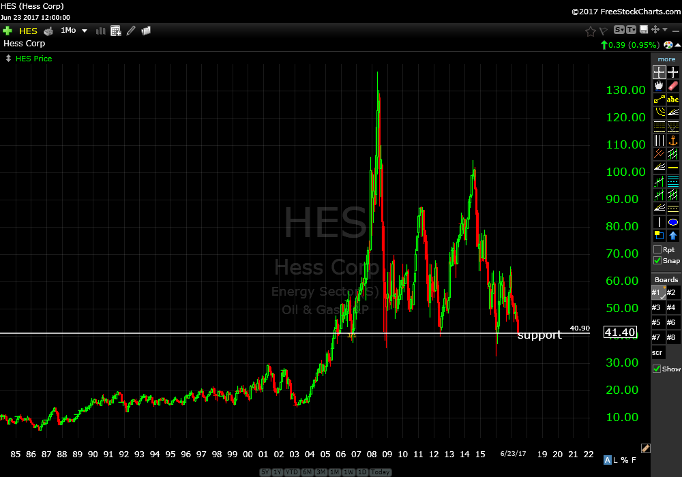Click the more link above drawing tools
682x477 pixels.
(666, 59)
